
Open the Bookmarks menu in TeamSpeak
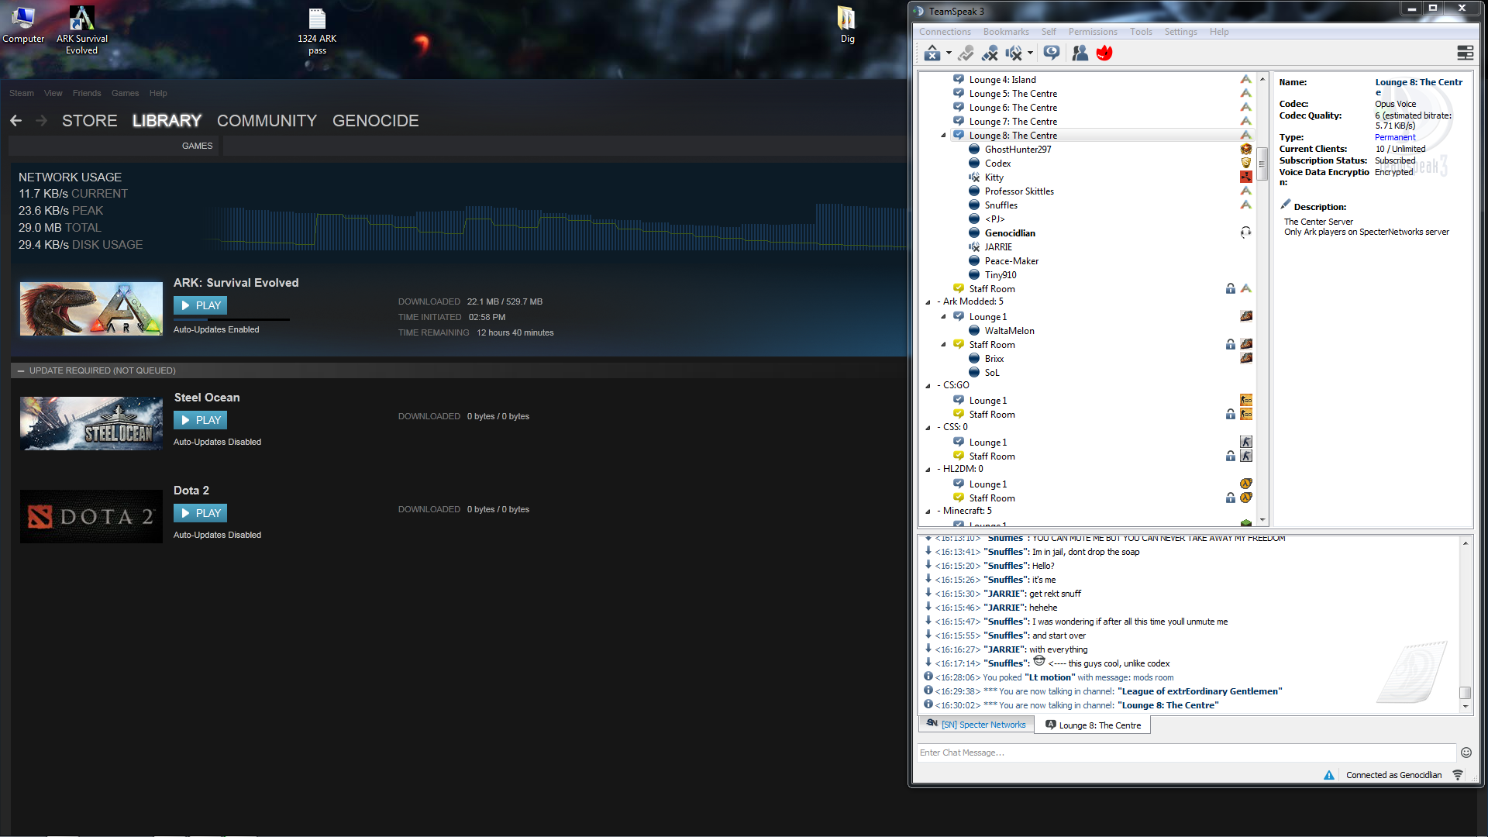1006,32
